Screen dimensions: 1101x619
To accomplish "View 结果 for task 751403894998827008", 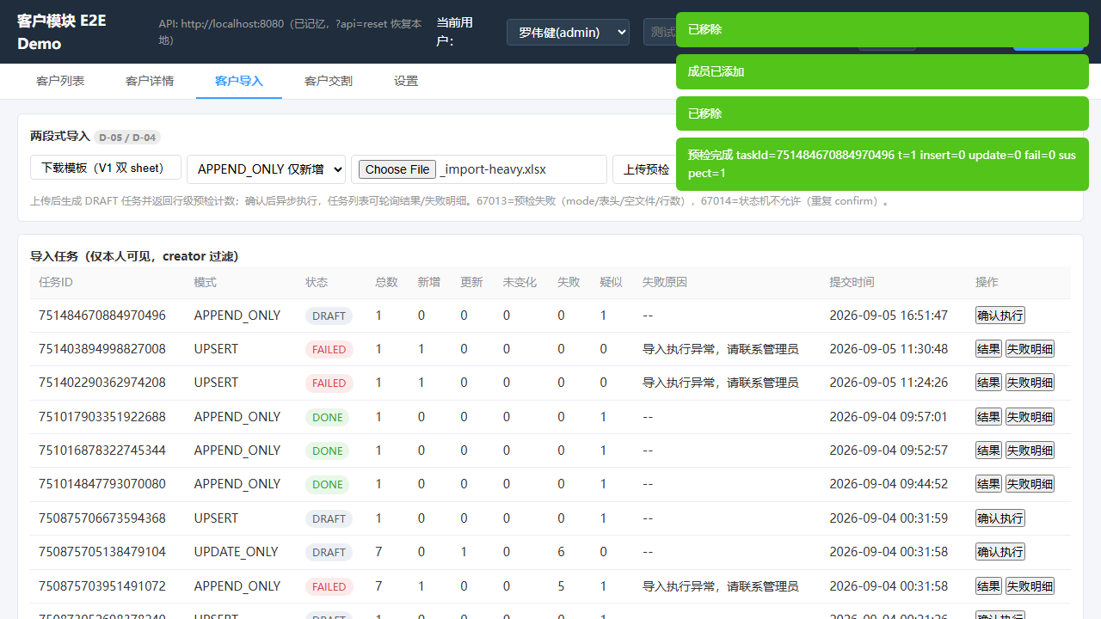I will 988,349.
